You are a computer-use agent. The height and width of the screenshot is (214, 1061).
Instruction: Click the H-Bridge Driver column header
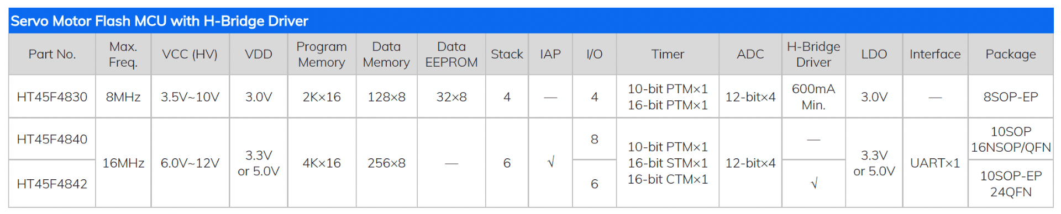pos(813,54)
